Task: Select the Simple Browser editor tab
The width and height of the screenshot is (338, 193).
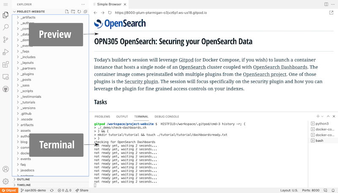Action: (x=109, y=4)
